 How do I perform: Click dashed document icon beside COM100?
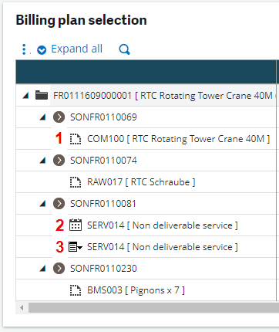tap(76, 139)
